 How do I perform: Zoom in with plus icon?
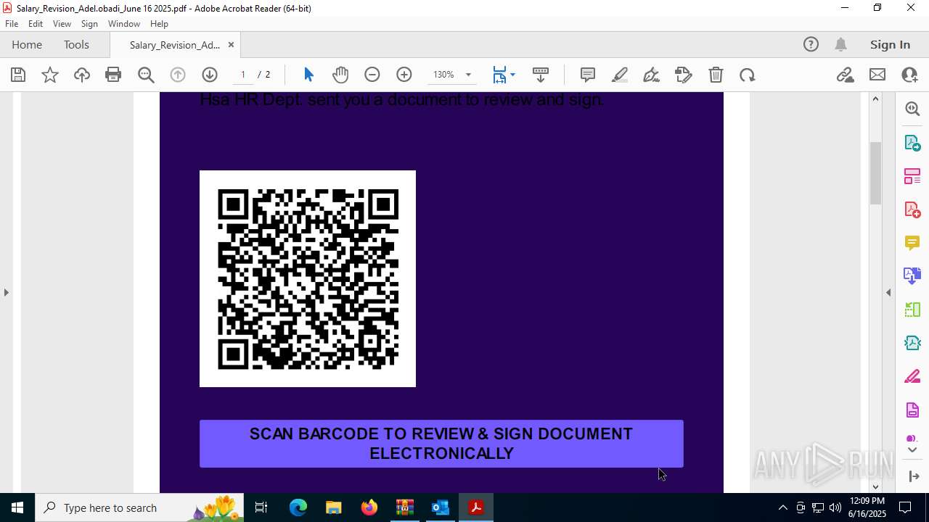404,75
